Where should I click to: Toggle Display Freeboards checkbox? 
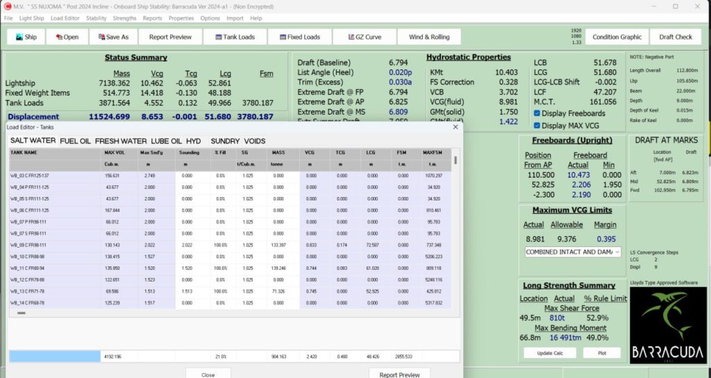point(537,113)
